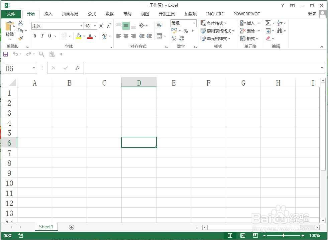Viewport: 328px width, 240px height.
Task: Click the 新工作表 add sheet button
Action: pos(71,227)
